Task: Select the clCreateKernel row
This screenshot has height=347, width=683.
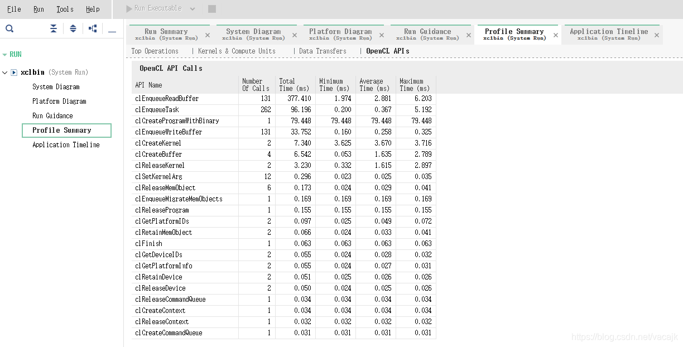Action: [283, 143]
